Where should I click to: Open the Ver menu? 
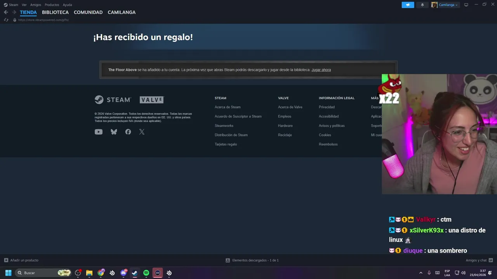24,5
